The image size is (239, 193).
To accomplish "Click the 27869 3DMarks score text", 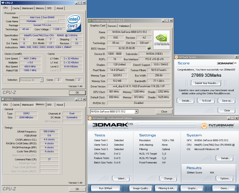I will 206,75.
